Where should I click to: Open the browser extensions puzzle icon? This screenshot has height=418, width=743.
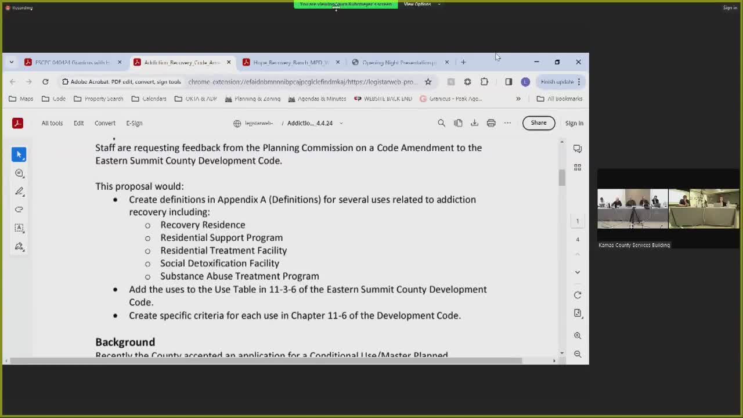[484, 82]
